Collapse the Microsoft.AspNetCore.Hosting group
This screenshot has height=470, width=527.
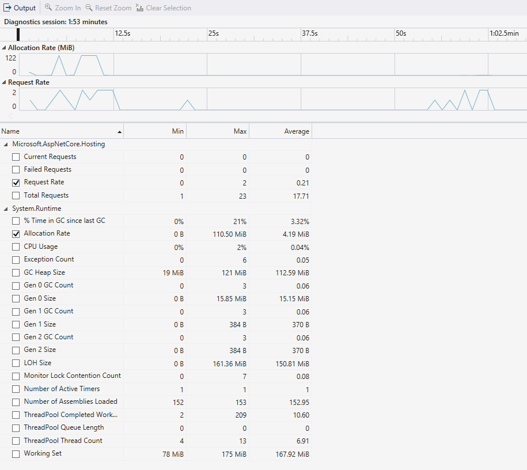click(x=5, y=143)
